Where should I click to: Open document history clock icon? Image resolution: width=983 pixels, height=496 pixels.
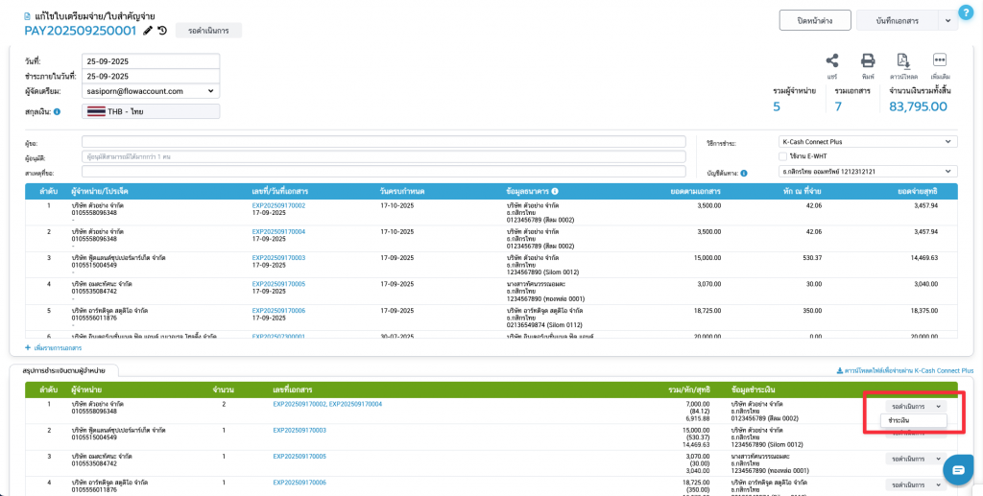tap(162, 31)
